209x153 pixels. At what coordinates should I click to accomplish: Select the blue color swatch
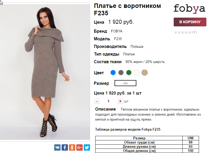tap(113, 73)
